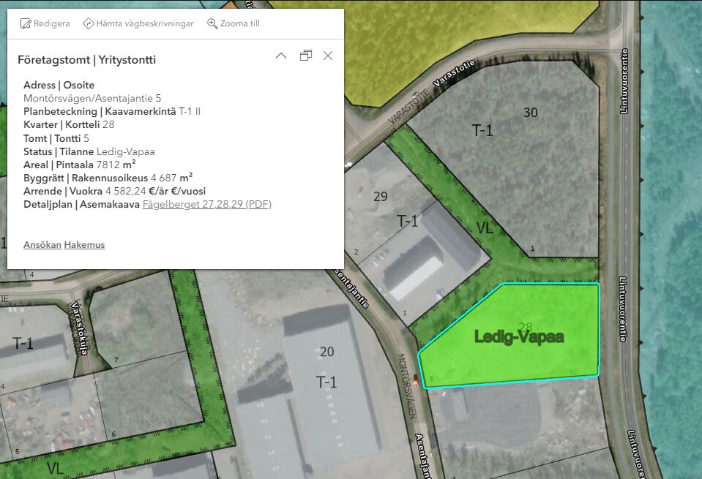Close the Företagstomt popup window
702x479 pixels.
click(328, 56)
